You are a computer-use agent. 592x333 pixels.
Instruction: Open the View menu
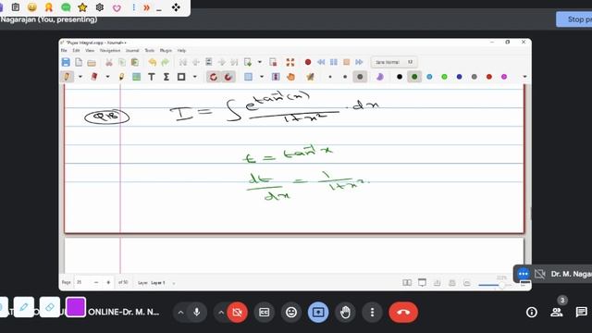coord(90,50)
